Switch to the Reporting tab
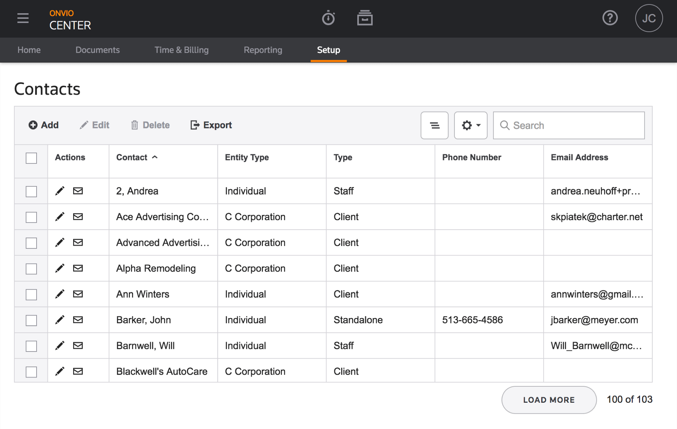This screenshot has width=677, height=429. (263, 50)
